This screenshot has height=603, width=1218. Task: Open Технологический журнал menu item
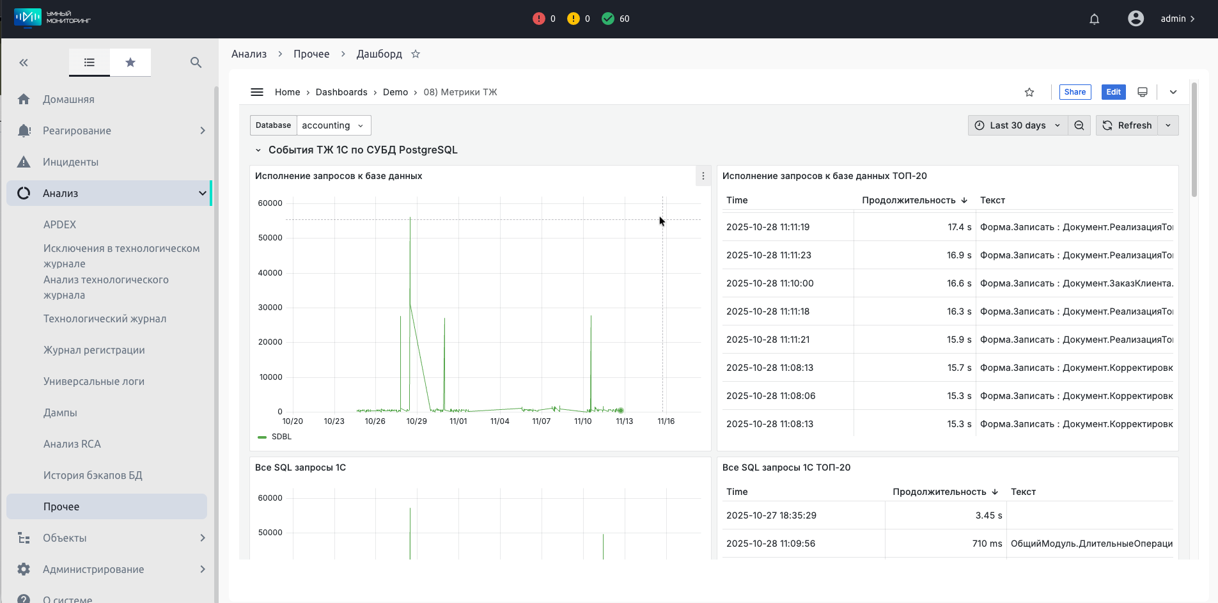(105, 318)
